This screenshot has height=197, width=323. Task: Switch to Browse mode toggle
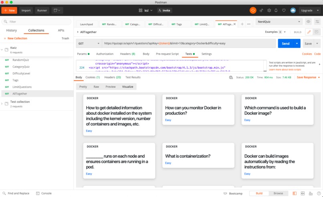click(x=278, y=193)
